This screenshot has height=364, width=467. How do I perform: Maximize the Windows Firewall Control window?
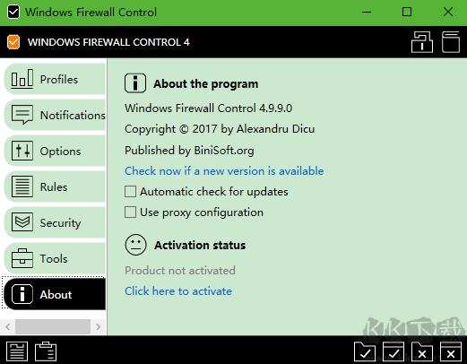click(x=407, y=13)
